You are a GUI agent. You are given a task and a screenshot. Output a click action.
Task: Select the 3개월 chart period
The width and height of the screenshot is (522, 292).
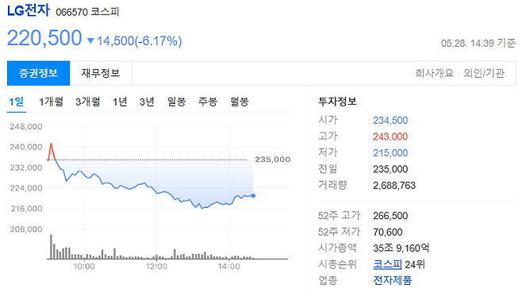[87, 102]
